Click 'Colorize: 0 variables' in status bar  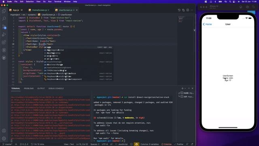pyautogui.click(x=150, y=144)
